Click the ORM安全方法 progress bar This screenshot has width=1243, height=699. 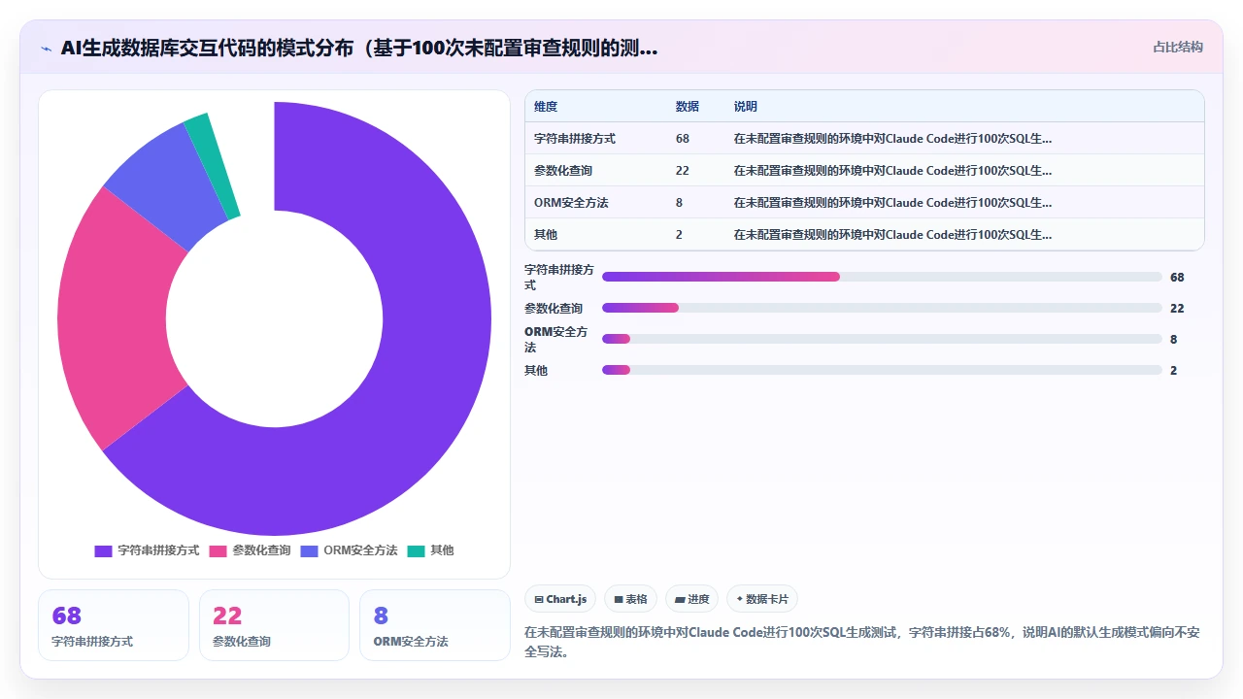point(882,339)
